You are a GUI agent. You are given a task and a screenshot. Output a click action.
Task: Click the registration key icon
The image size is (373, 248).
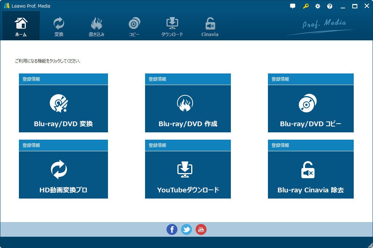(x=305, y=6)
